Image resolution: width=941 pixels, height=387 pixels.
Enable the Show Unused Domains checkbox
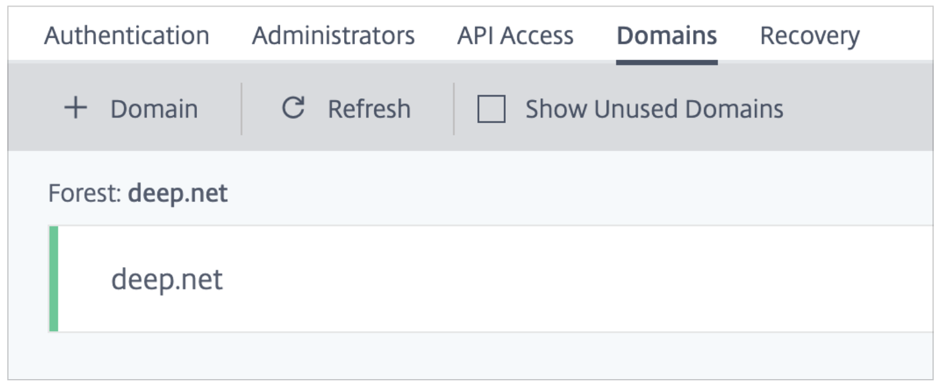[x=491, y=110]
